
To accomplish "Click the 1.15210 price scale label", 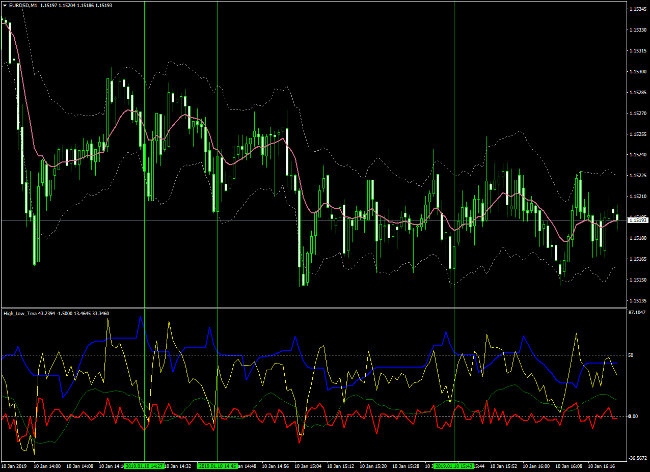I will 638,197.
